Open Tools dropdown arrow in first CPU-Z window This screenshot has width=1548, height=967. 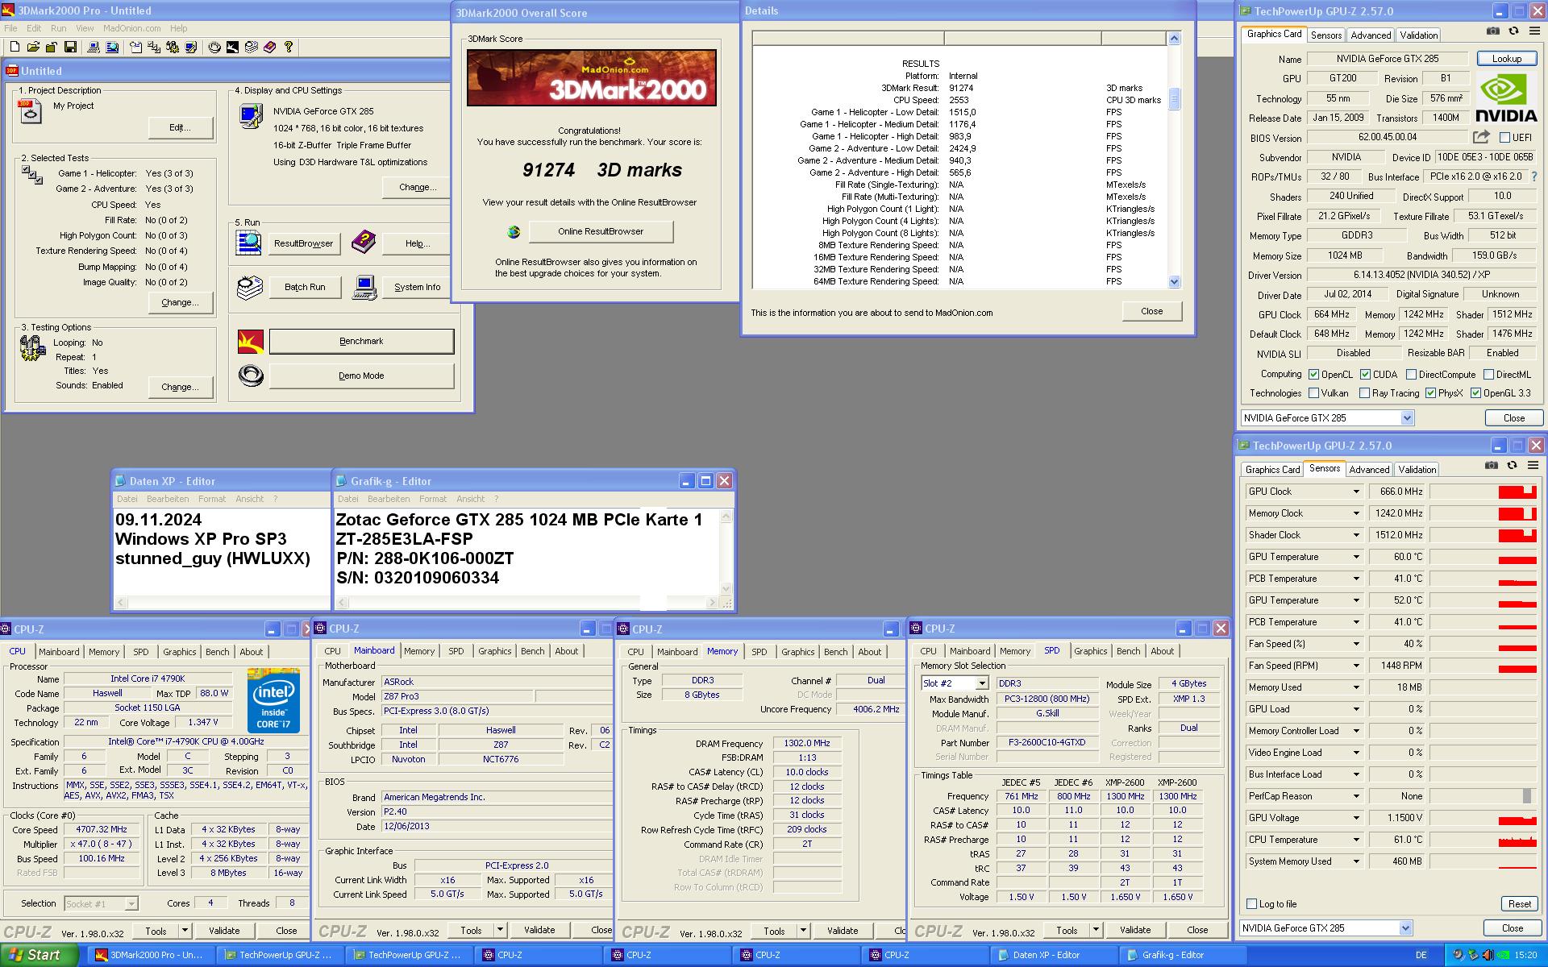pos(185,931)
